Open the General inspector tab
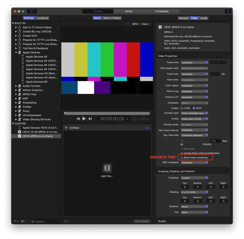Image resolution: width=244 pixels, height=239 pixels. tap(183, 18)
